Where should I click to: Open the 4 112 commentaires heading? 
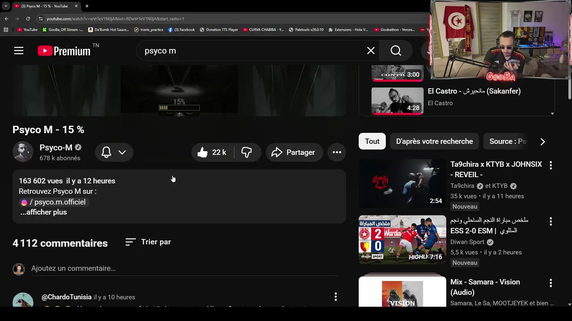60,243
